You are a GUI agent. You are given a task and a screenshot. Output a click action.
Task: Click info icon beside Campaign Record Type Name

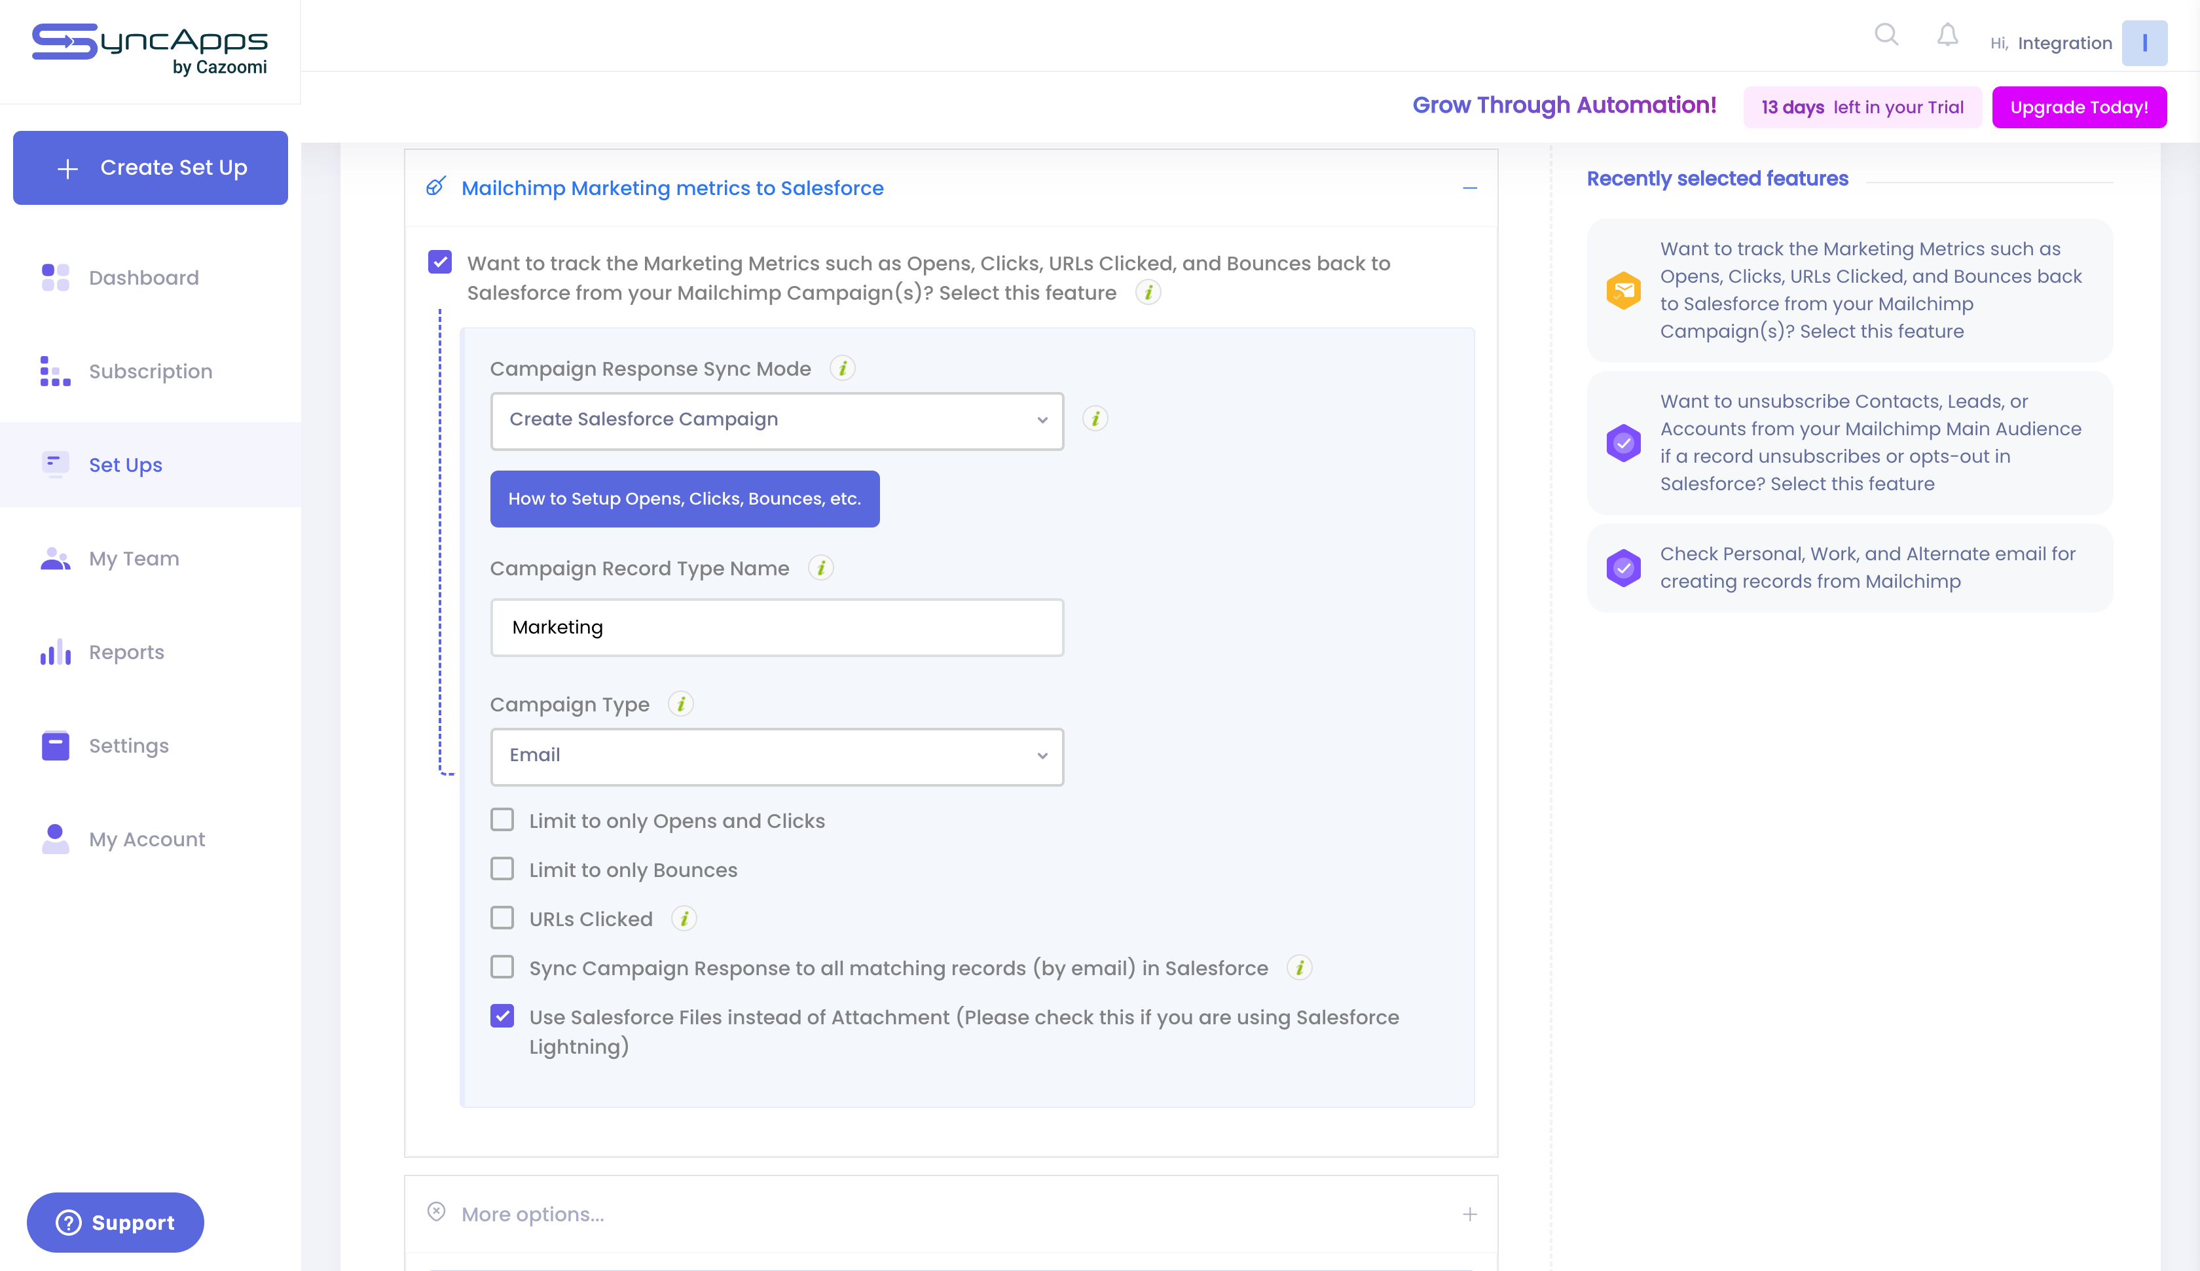tap(820, 568)
